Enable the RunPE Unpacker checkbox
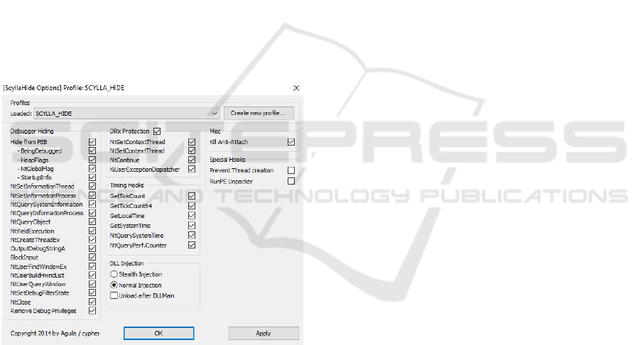 pyautogui.click(x=291, y=181)
